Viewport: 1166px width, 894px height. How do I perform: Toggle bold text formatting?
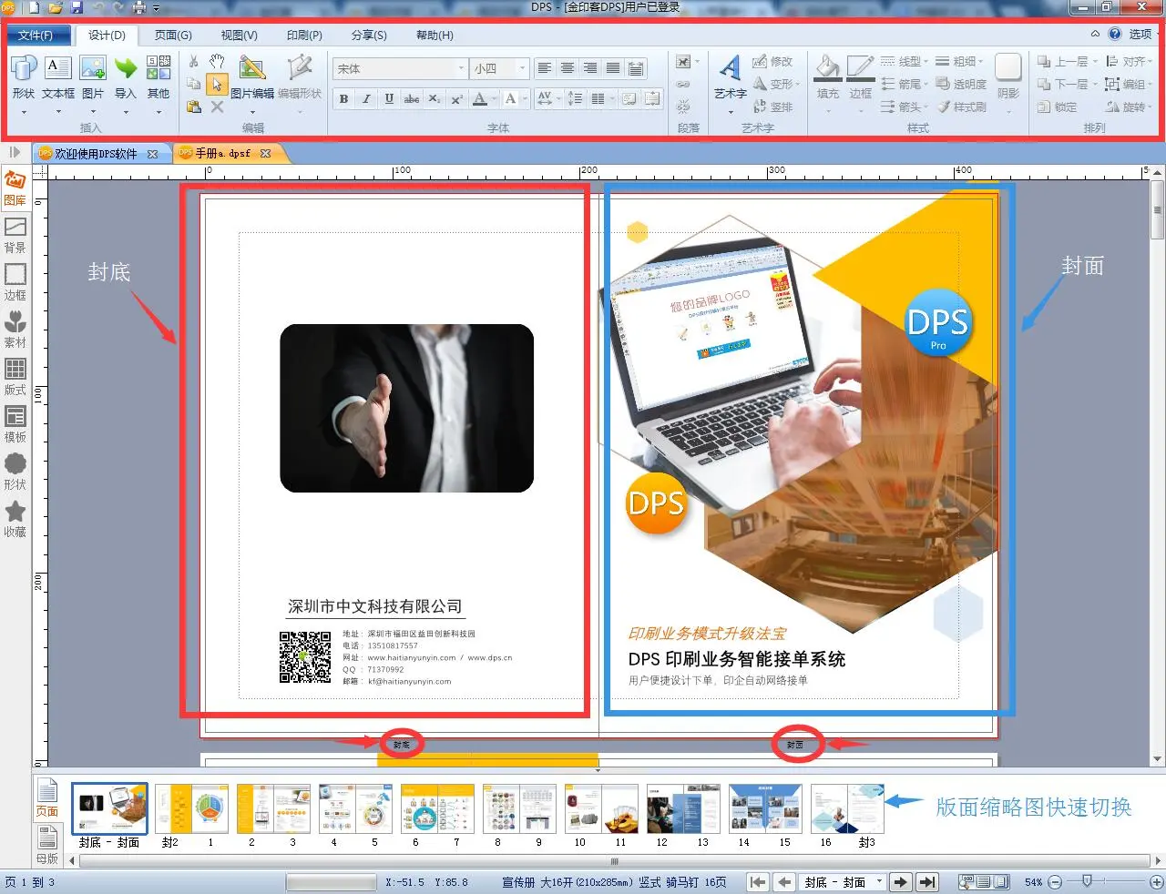[343, 99]
